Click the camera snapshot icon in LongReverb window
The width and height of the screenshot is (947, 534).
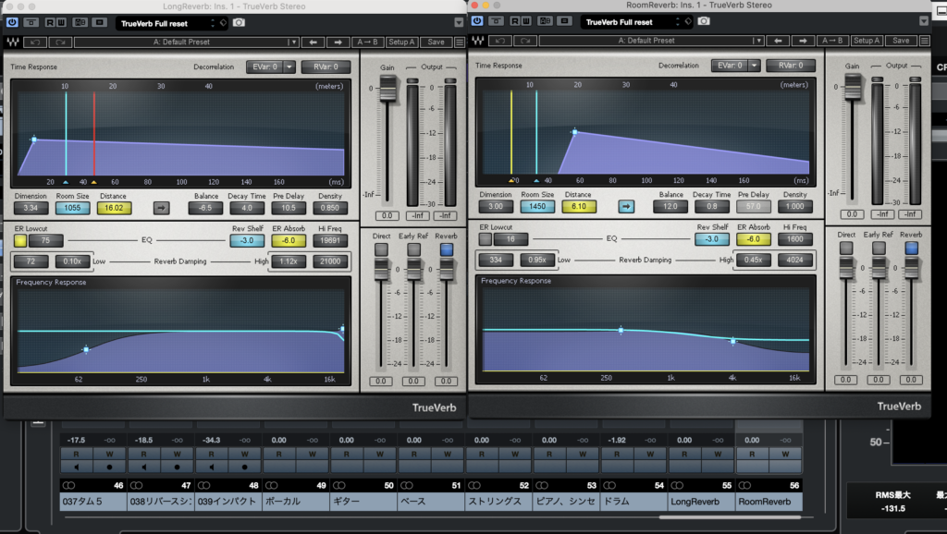[x=240, y=22]
